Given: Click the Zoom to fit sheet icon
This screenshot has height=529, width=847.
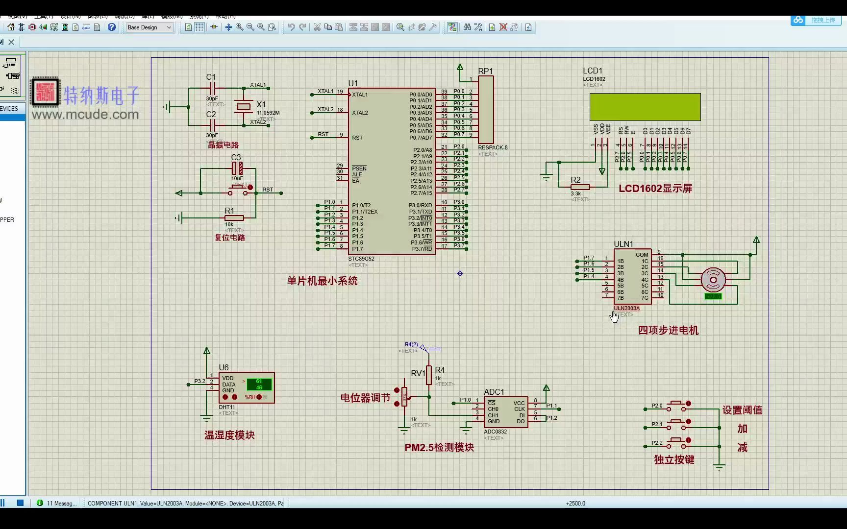Looking at the screenshot, I should click(x=261, y=27).
